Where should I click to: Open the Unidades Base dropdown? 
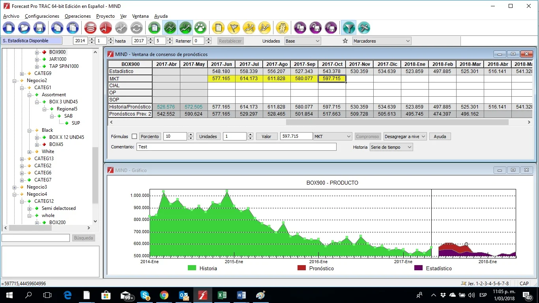tap(303, 41)
